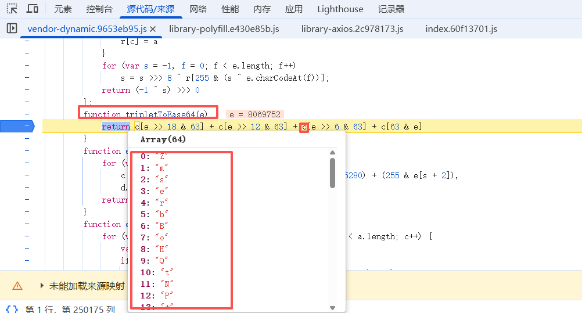The image size is (582, 313).
Task: Toggle breakpoint on the r[c] = a line
Action: [27, 42]
